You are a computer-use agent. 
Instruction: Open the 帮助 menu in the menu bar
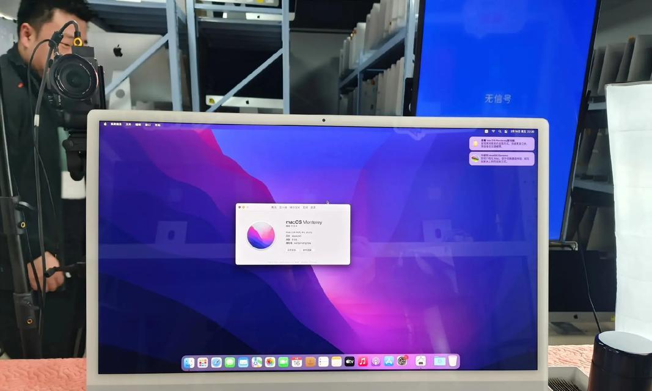coord(158,125)
